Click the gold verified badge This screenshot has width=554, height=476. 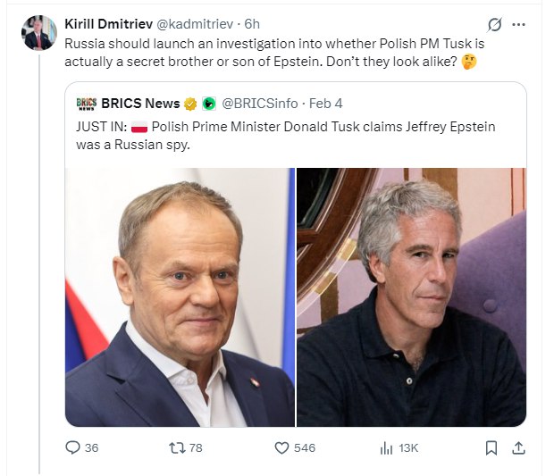[190, 104]
